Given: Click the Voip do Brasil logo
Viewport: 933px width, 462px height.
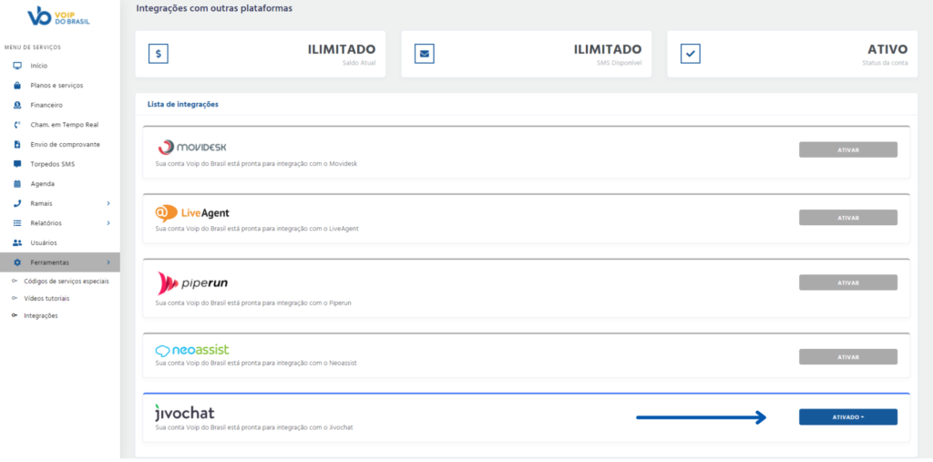Looking at the screenshot, I should tap(59, 16).
